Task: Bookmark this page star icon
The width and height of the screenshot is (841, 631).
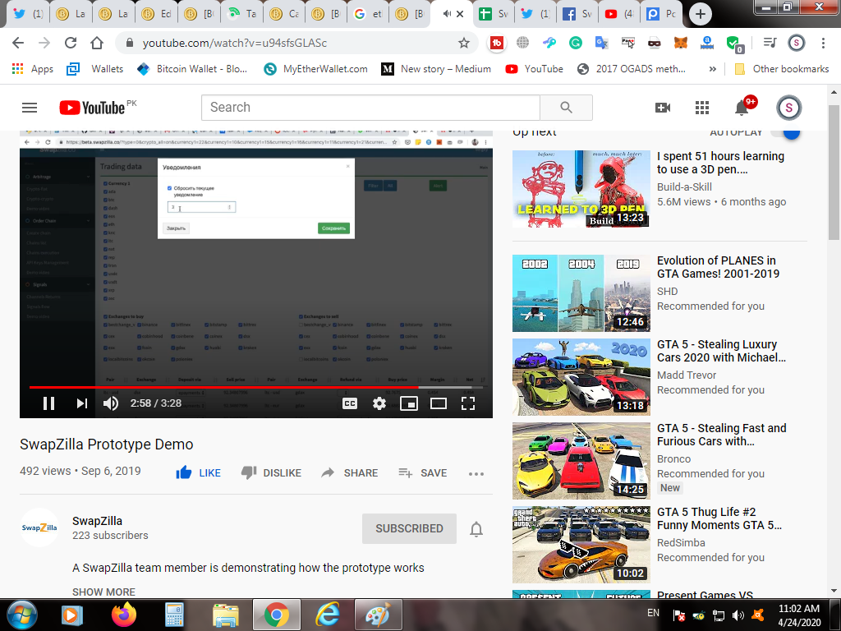Action: [x=464, y=43]
